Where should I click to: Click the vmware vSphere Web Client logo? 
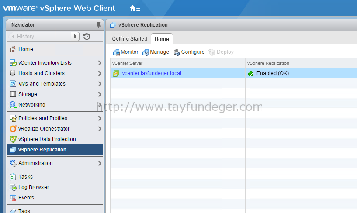pyautogui.click(x=59, y=8)
